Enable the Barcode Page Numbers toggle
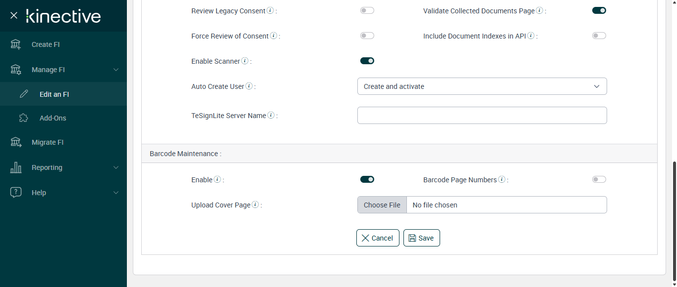Viewport: 677px width, 287px height. (x=599, y=179)
